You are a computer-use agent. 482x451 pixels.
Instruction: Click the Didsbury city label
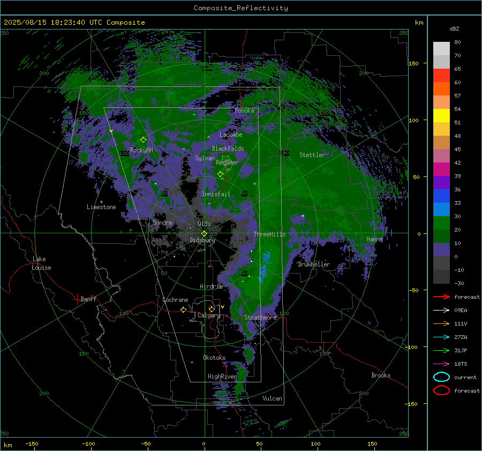pos(202,240)
